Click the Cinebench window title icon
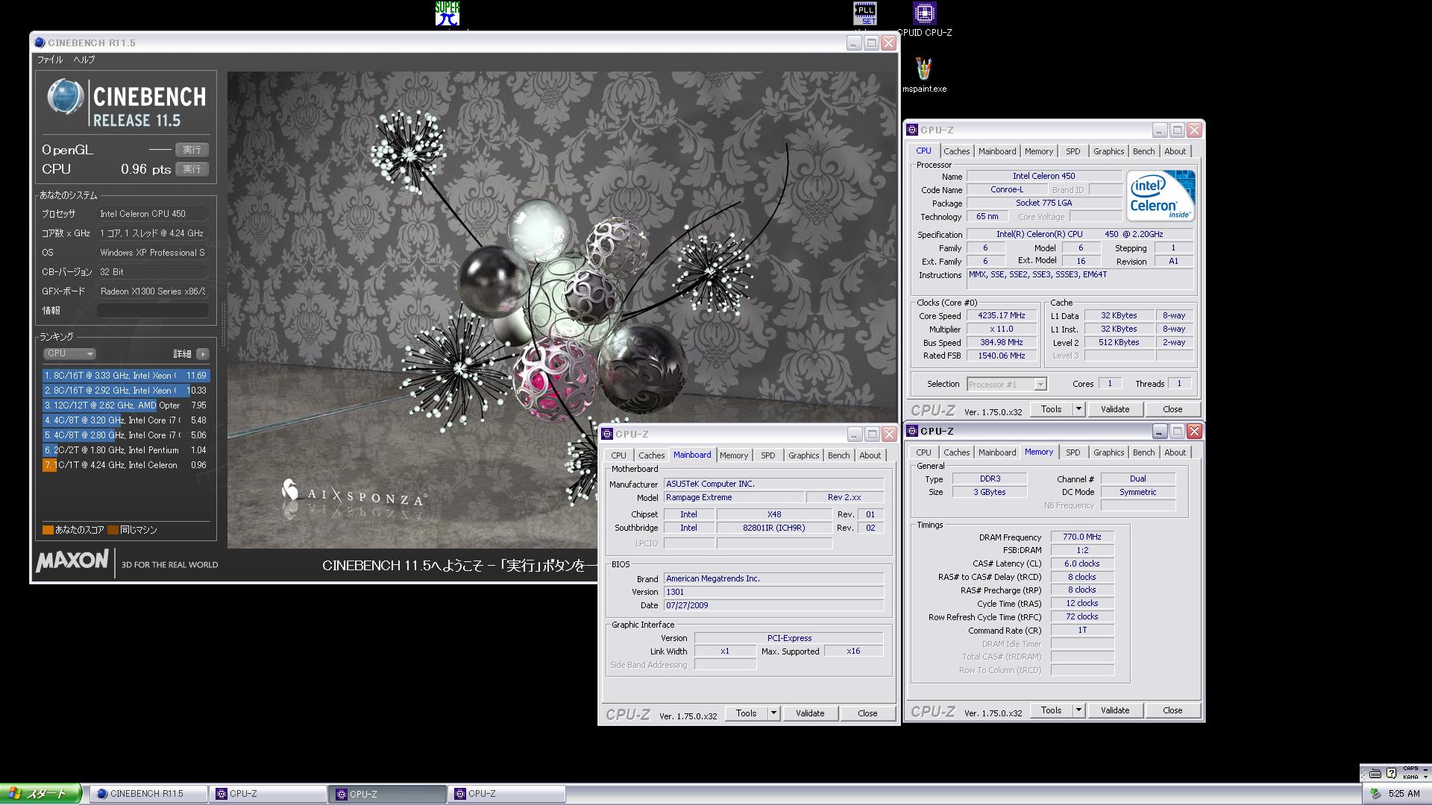Viewport: 1432px width, 805px height. click(40, 43)
